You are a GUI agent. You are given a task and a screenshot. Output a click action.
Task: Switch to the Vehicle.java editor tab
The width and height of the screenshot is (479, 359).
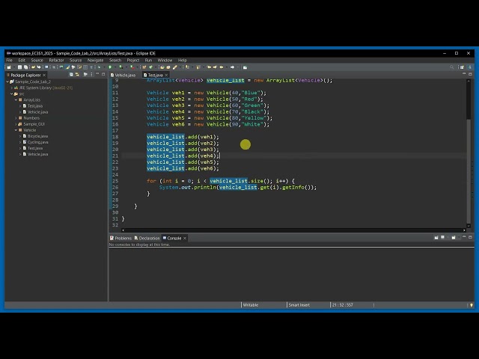[123, 75]
